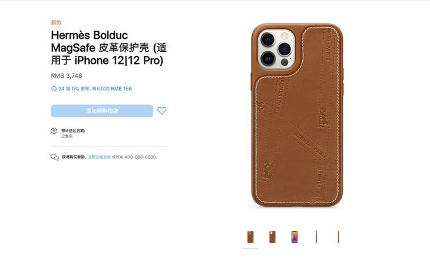Click the 获得购买帮助 help text
Image resolution: width=430 pixels, height=261 pixels.
click(74, 157)
